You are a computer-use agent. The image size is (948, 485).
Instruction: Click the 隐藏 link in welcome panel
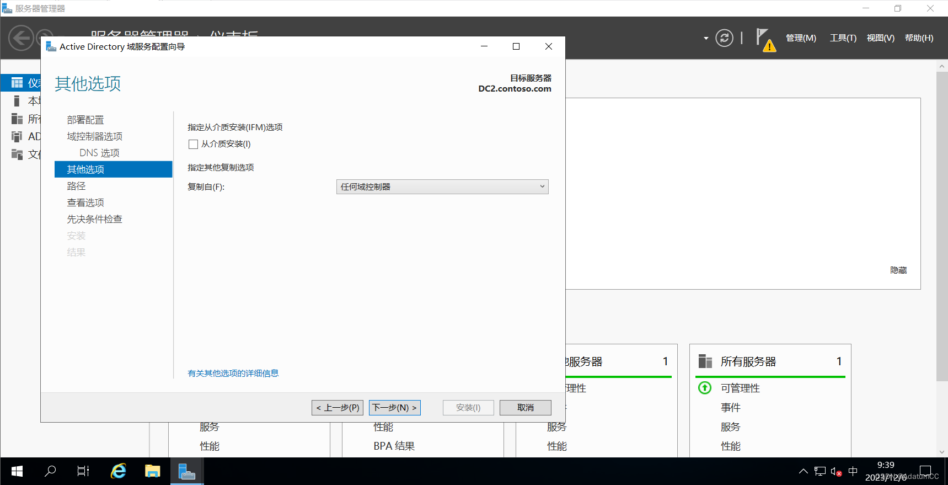[898, 270]
